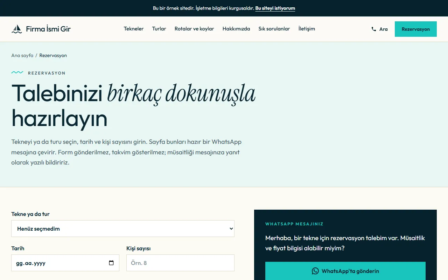Viewport: 448px width, 280px height.
Task: Click the sailboat logo icon
Action: click(x=17, y=29)
